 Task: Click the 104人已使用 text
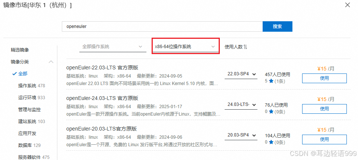point(278,136)
